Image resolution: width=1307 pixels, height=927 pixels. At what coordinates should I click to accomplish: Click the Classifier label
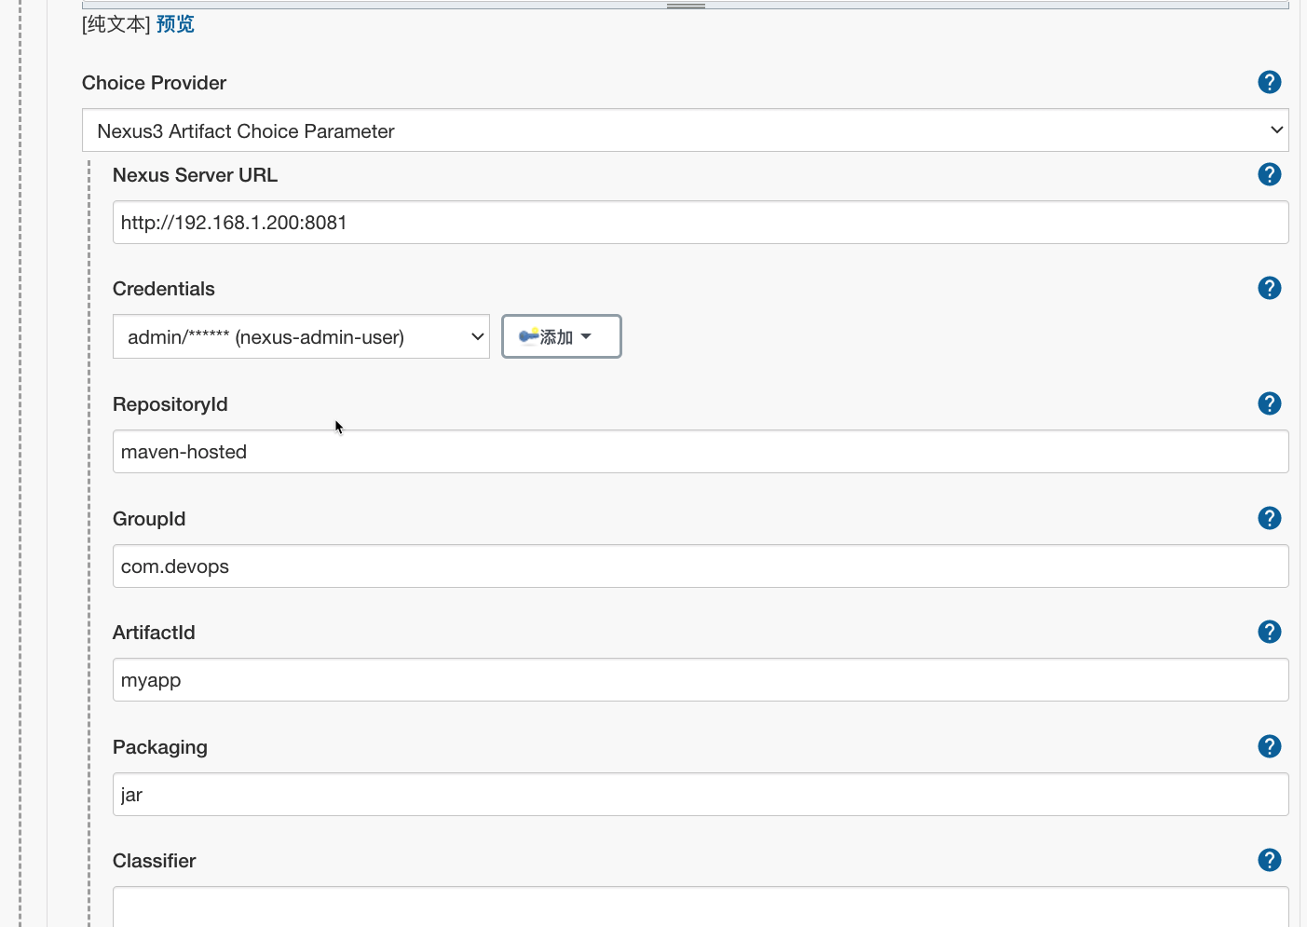154,861
